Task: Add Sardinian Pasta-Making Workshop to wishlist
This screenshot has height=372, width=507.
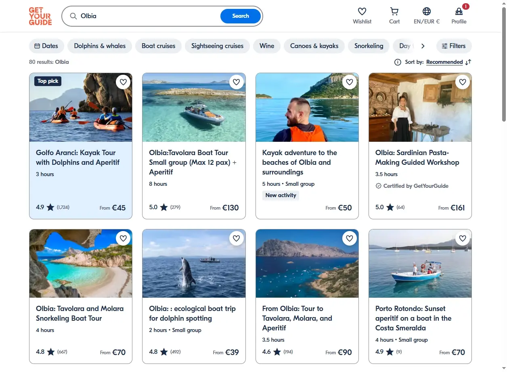Action: click(x=463, y=82)
